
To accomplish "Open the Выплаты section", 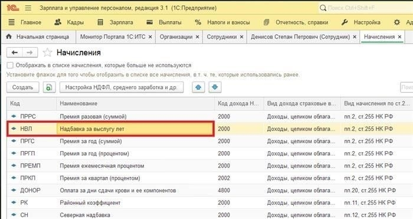I will point(164,22).
